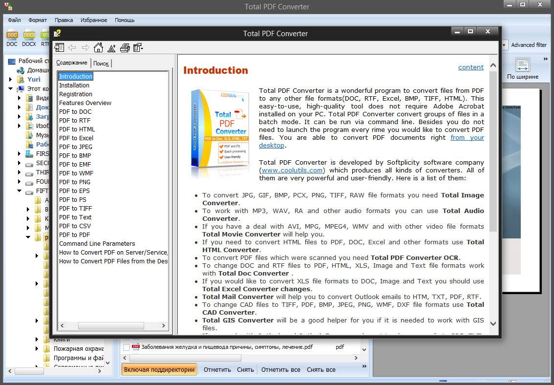Image resolution: width=554 pixels, height=385 pixels.
Task: Open the Правка menu
Action: coord(64,20)
